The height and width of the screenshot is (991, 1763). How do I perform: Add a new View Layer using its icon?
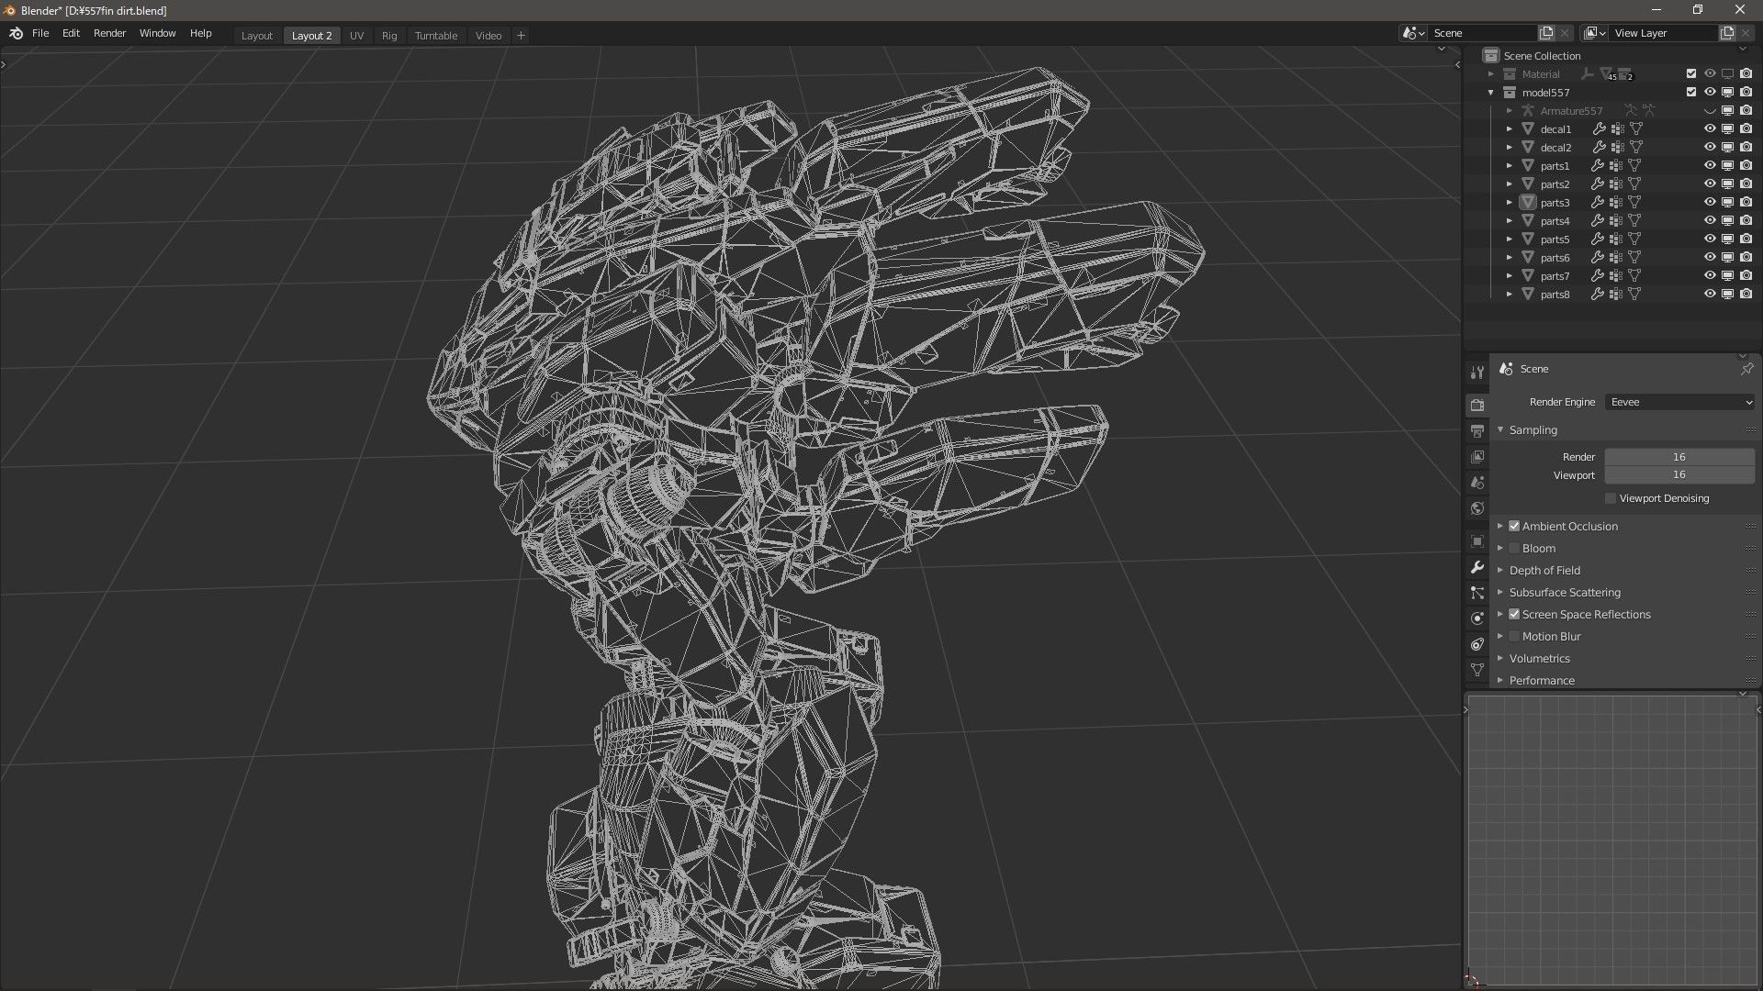tap(1727, 33)
